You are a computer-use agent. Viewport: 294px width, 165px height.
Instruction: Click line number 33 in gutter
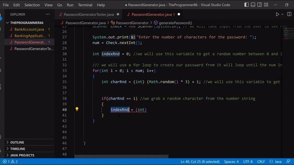point(64,71)
